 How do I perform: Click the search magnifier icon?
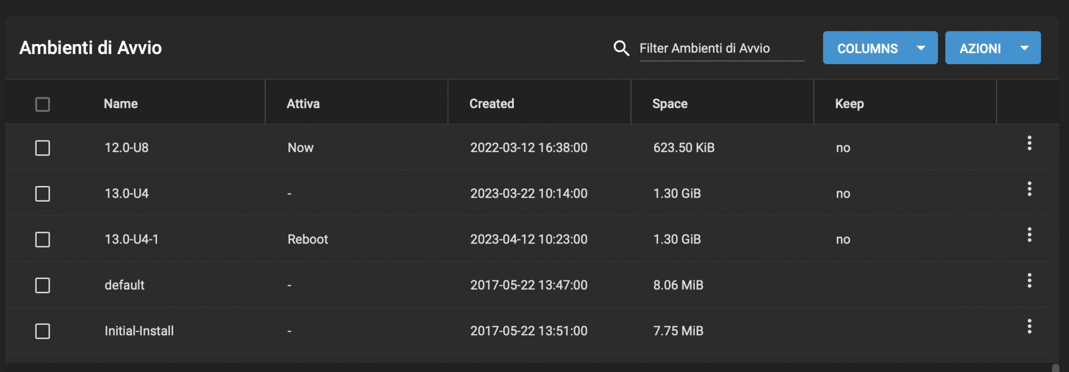[x=621, y=48]
